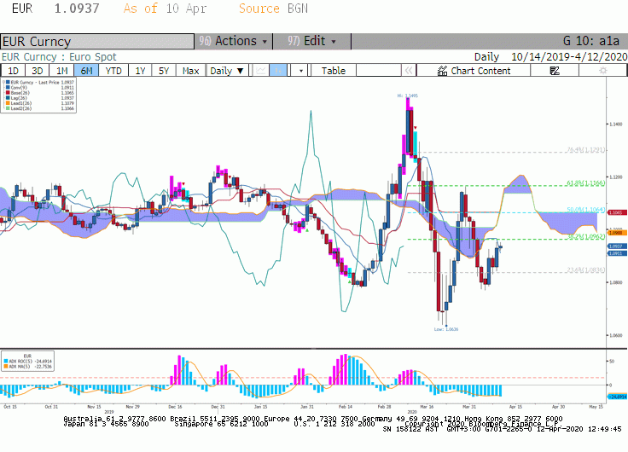This screenshot has width=628, height=452.
Task: Click the G 10: a1a label
Action: [591, 41]
